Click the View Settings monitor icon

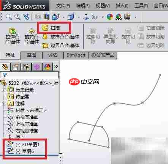tap(127, 17)
